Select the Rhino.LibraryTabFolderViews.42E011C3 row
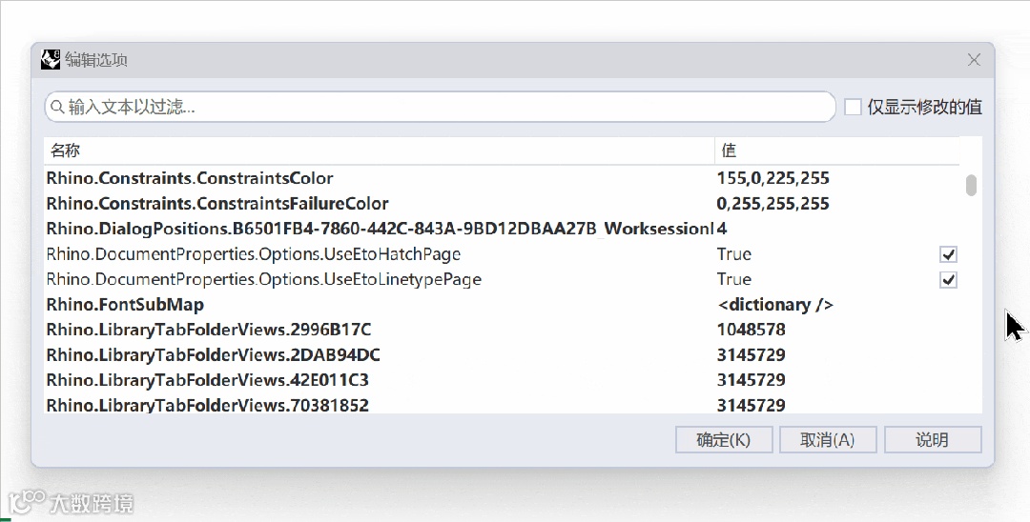 tap(502, 380)
